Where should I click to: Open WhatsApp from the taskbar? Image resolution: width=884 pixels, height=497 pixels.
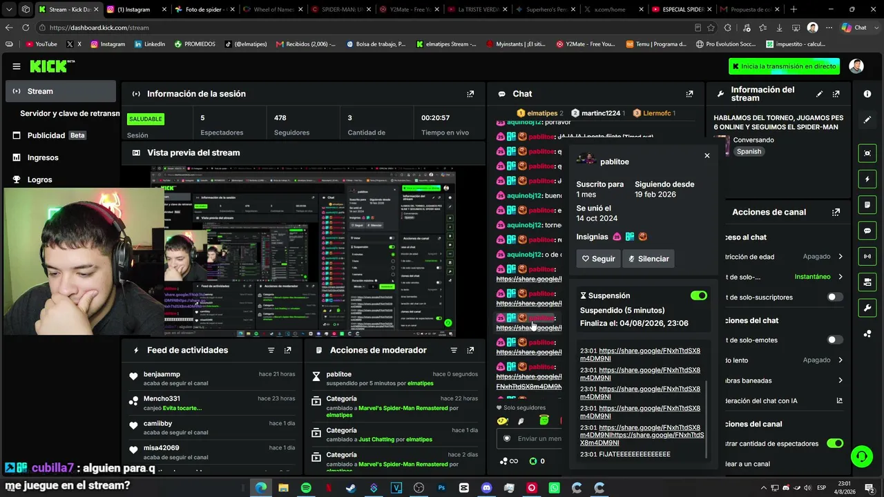554,488
